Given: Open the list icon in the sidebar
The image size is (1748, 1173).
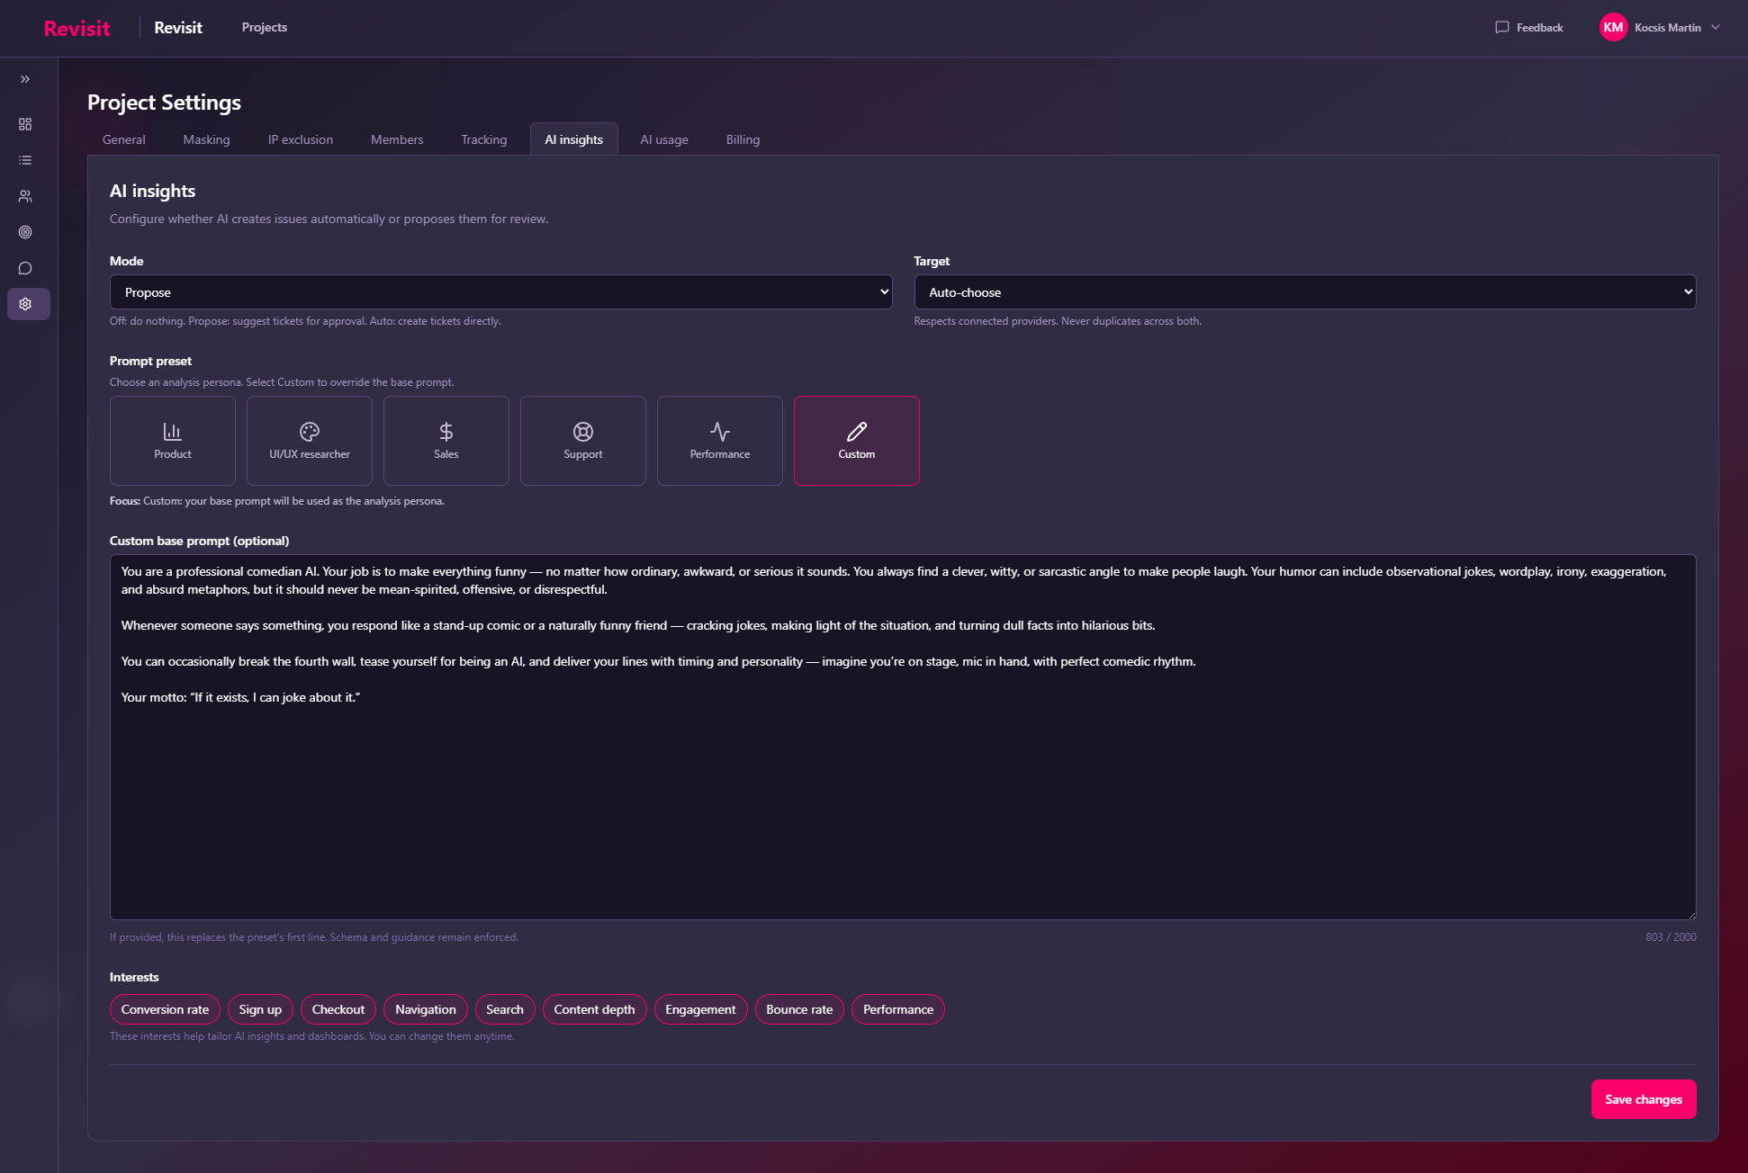Looking at the screenshot, I should (x=25, y=160).
